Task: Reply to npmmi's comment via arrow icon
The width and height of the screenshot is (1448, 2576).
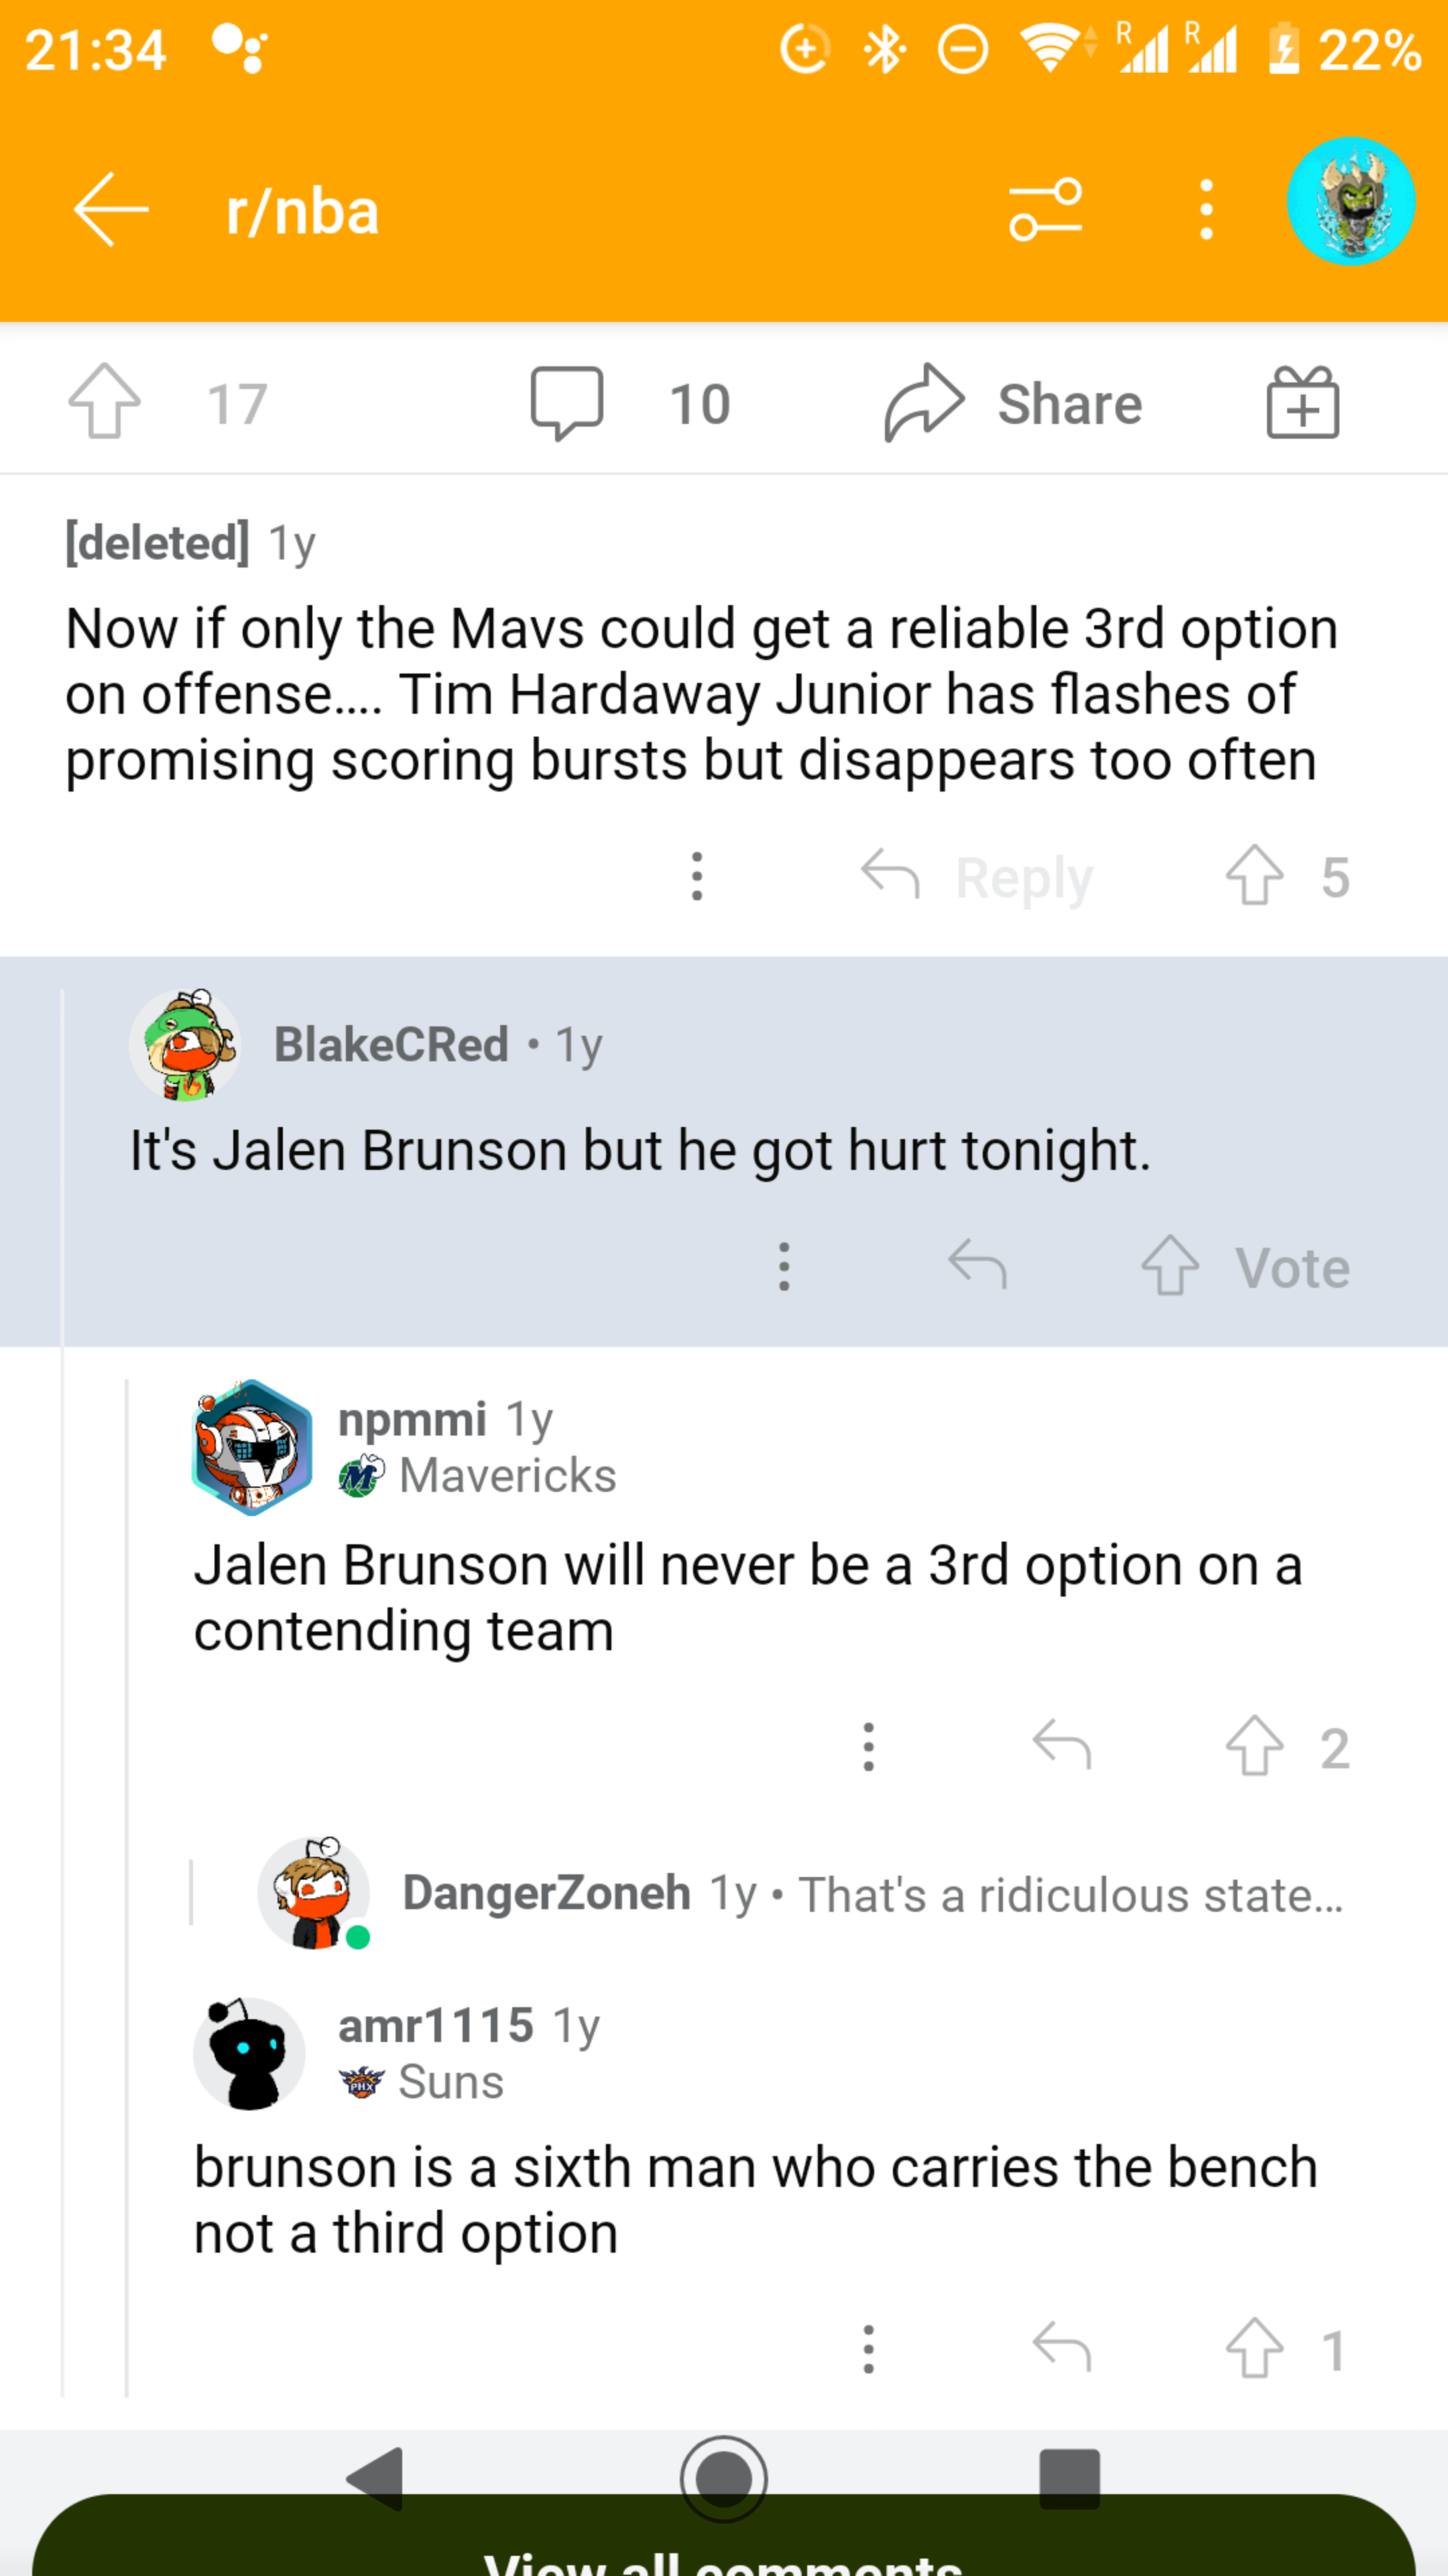Action: point(1061,1746)
